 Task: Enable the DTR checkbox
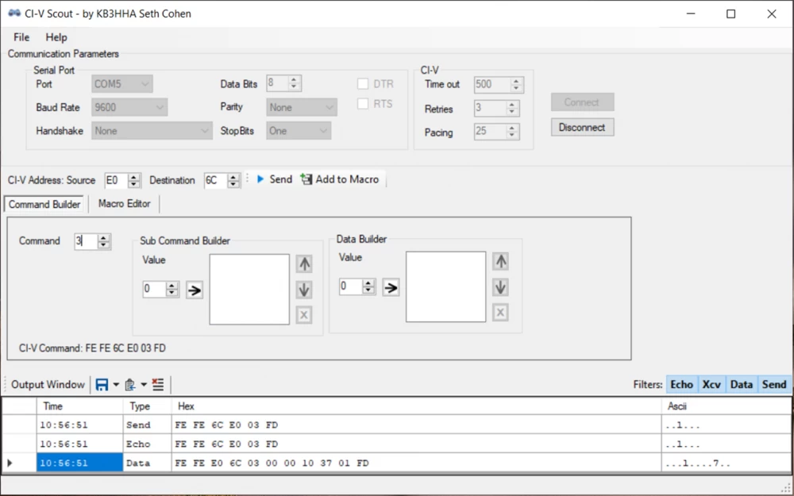[363, 84]
